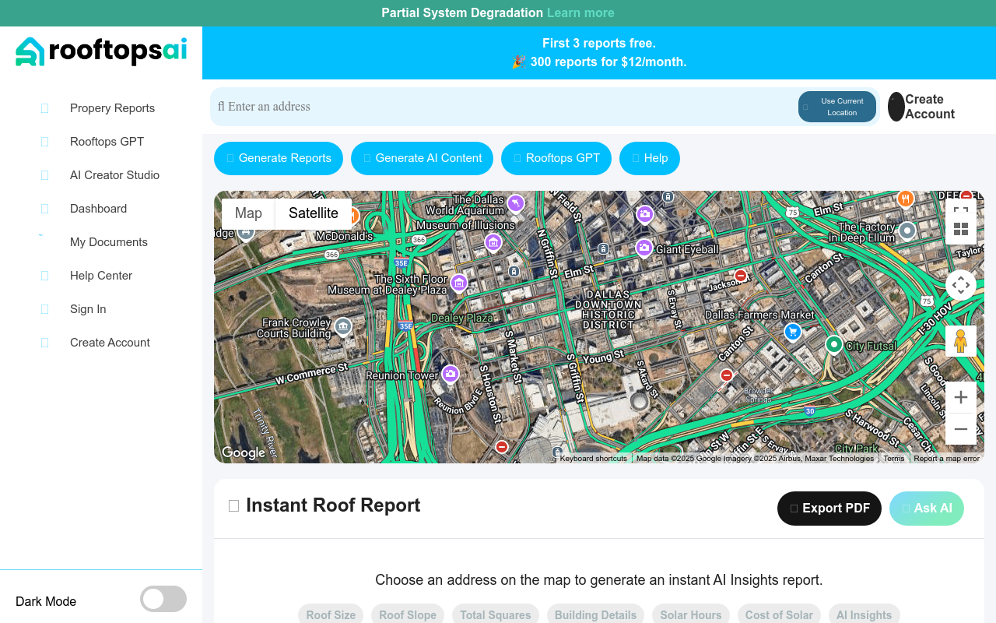Click the Street View pegman icon

click(x=961, y=341)
